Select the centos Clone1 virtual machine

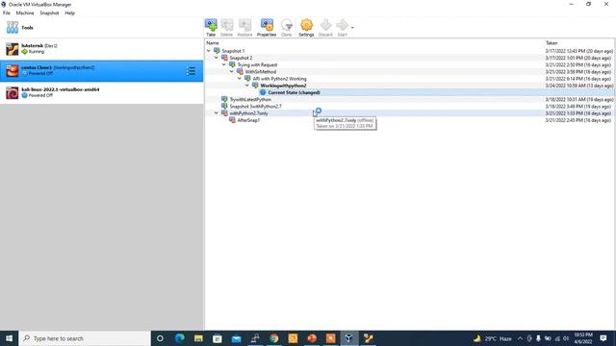pyautogui.click(x=101, y=71)
